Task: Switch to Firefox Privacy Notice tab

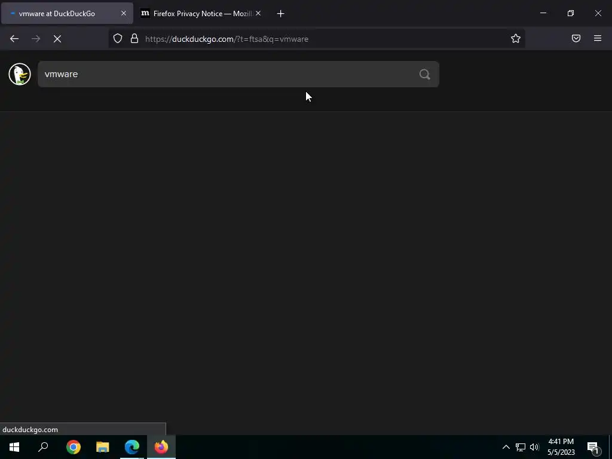Action: pyautogui.click(x=201, y=14)
